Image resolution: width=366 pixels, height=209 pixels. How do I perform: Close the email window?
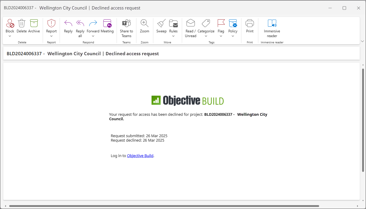click(359, 8)
